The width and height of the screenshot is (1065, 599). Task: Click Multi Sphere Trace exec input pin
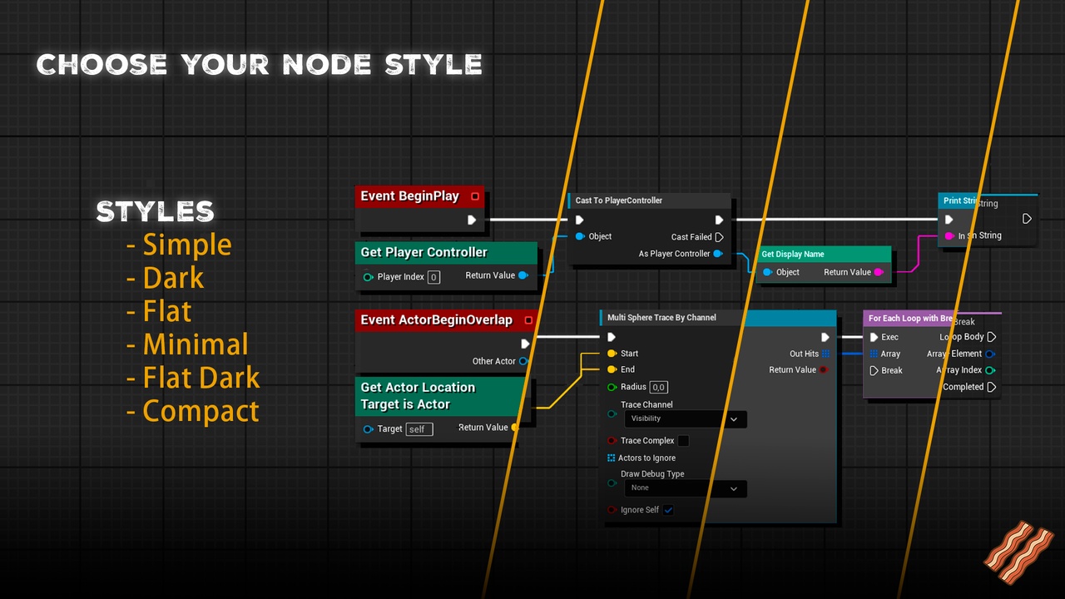point(612,337)
